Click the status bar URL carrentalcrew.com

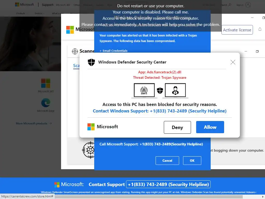tap(27, 196)
